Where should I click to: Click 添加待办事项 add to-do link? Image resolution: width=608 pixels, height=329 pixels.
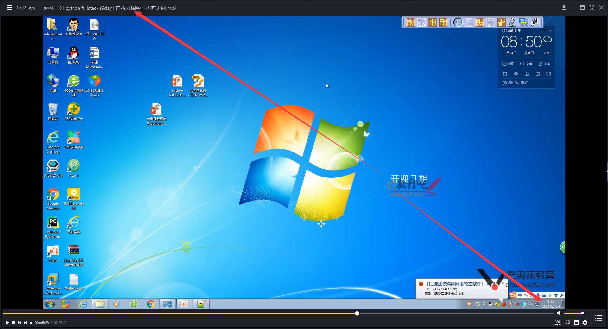pos(515,83)
